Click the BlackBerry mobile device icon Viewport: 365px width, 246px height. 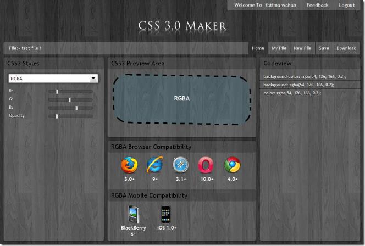[134, 214]
